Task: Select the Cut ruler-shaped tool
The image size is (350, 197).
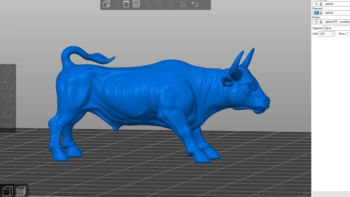Action: [8, 126]
